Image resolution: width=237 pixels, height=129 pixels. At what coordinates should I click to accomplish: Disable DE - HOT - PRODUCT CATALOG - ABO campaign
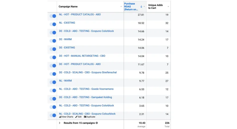coord(53,66)
